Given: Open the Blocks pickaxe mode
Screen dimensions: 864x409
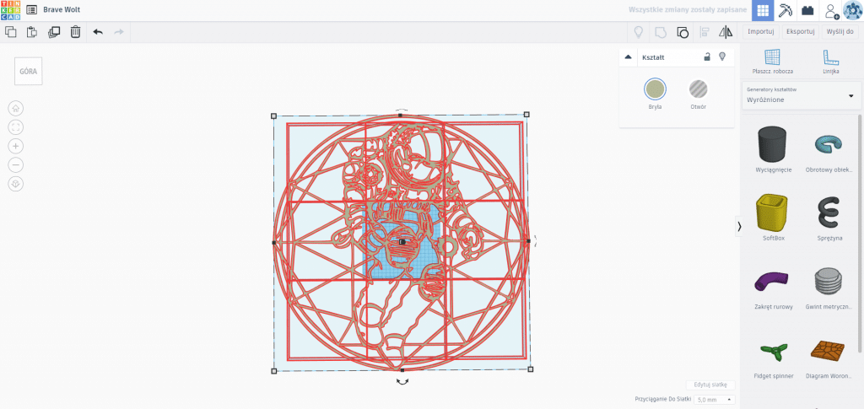Looking at the screenshot, I should pos(784,10).
